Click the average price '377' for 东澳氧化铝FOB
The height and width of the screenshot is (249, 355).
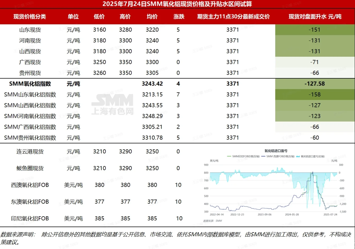(152, 202)
